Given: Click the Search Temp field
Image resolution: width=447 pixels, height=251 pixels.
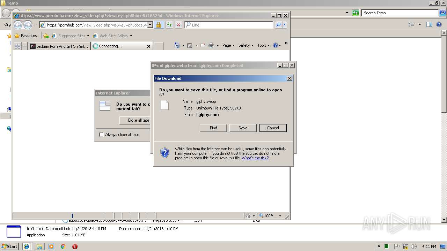Looking at the screenshot, I should (400, 13).
